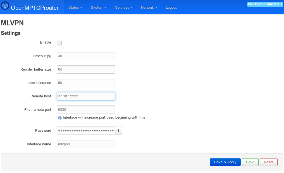Screen dimensions: 284x173
Task: Focus the Timeout (s) input field
Action: [x=86, y=56]
